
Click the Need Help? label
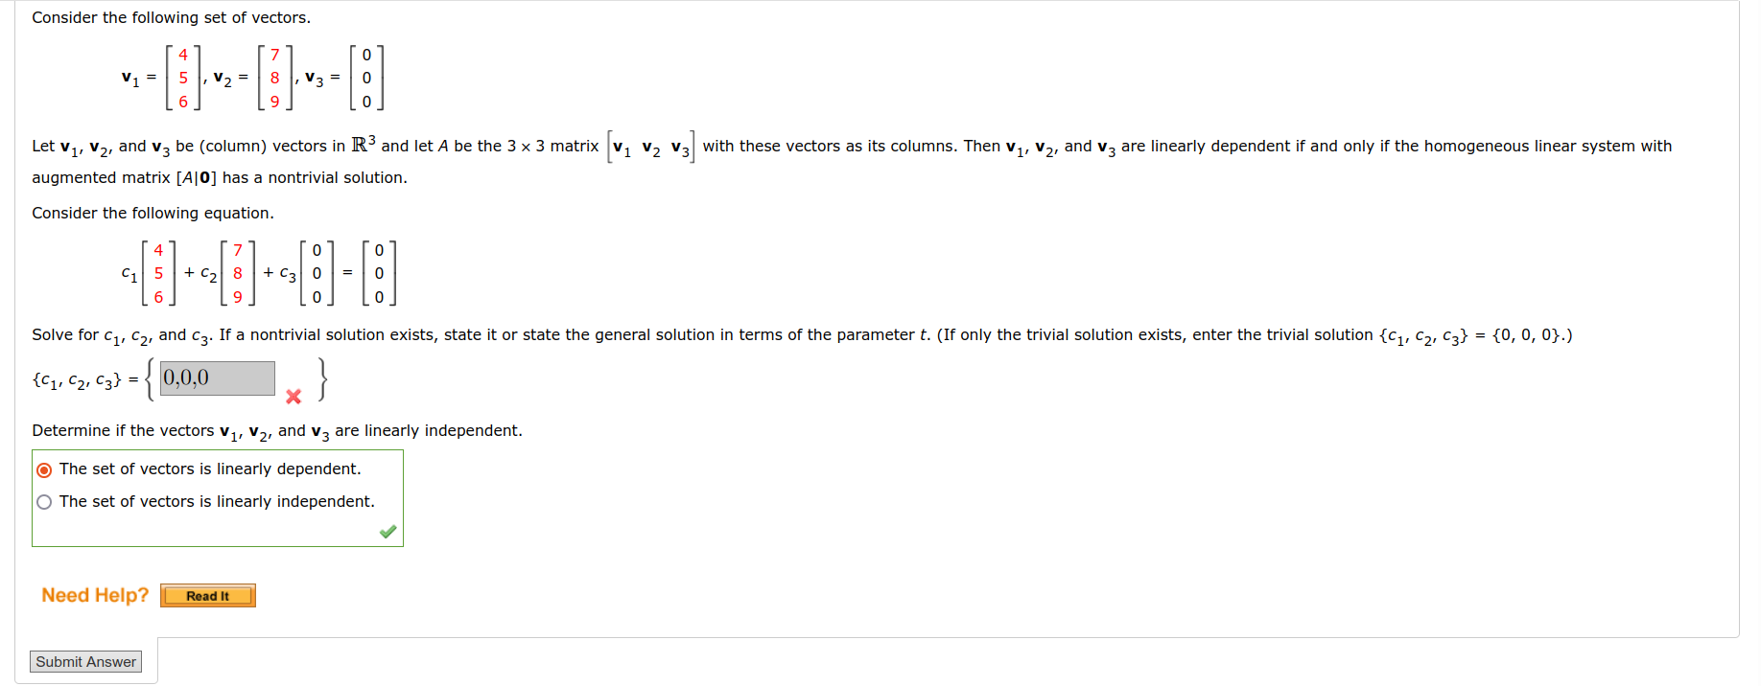click(x=95, y=595)
